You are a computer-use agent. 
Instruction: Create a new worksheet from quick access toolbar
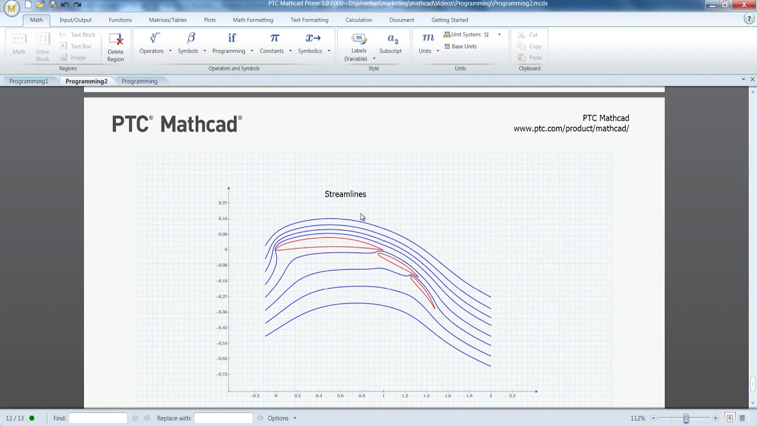click(x=28, y=5)
